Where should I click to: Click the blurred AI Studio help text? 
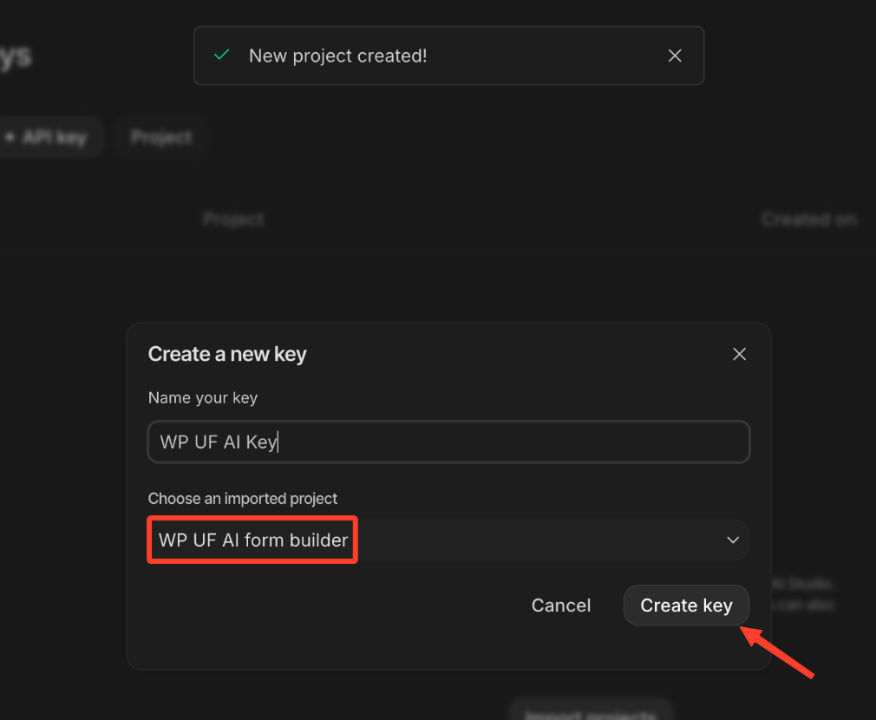pos(802,595)
